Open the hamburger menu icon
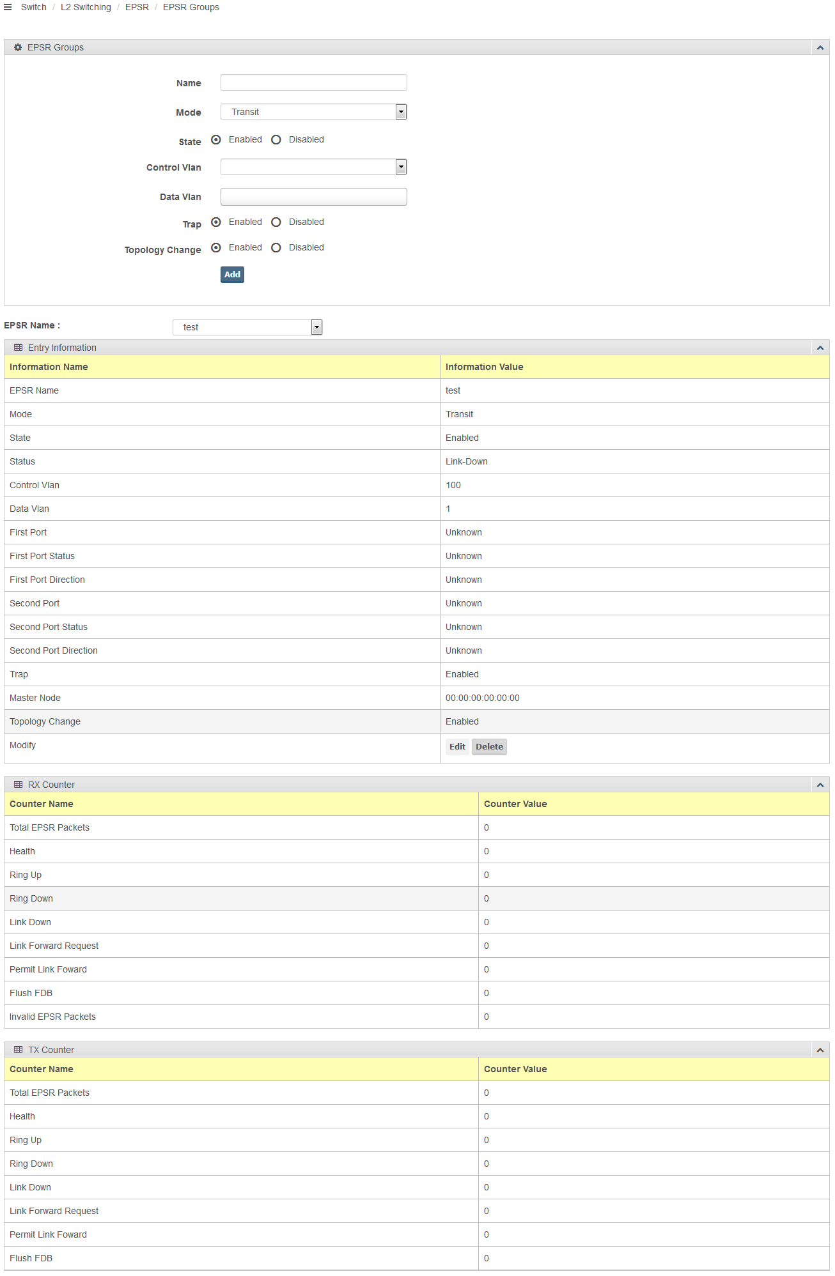 tap(8, 7)
